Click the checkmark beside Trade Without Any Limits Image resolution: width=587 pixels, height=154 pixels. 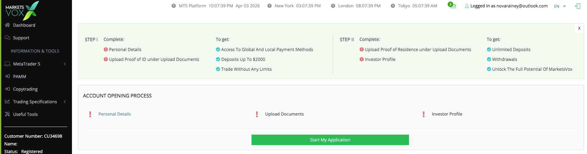coord(218,69)
